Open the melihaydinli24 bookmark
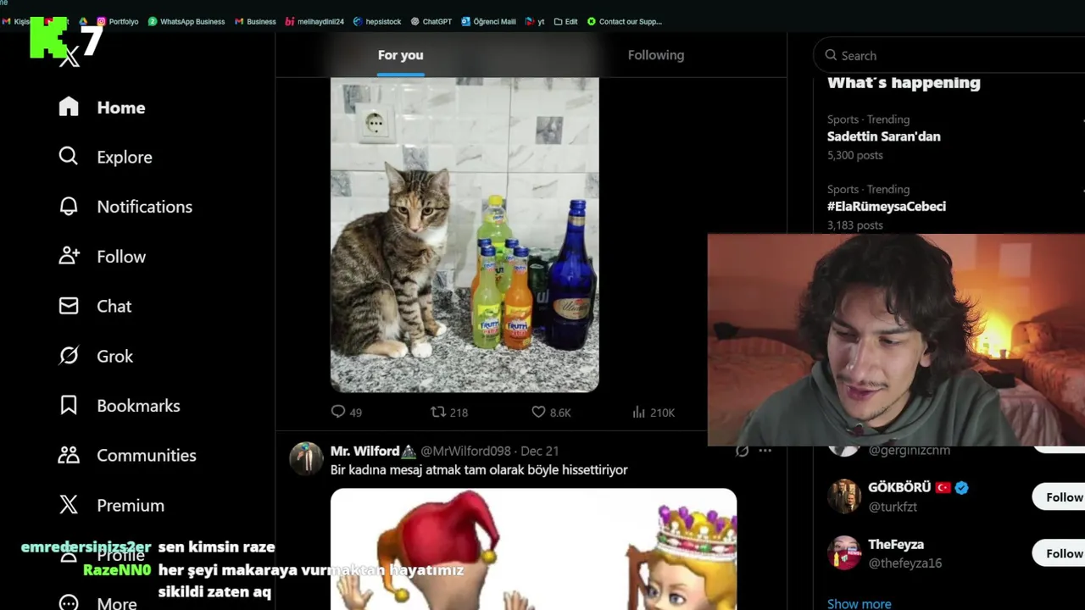The height and width of the screenshot is (610, 1085). [x=314, y=21]
